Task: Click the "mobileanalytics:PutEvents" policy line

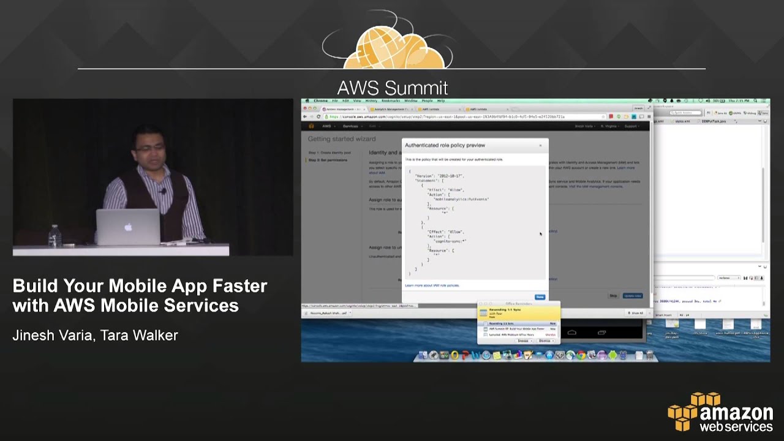Action: click(x=461, y=199)
